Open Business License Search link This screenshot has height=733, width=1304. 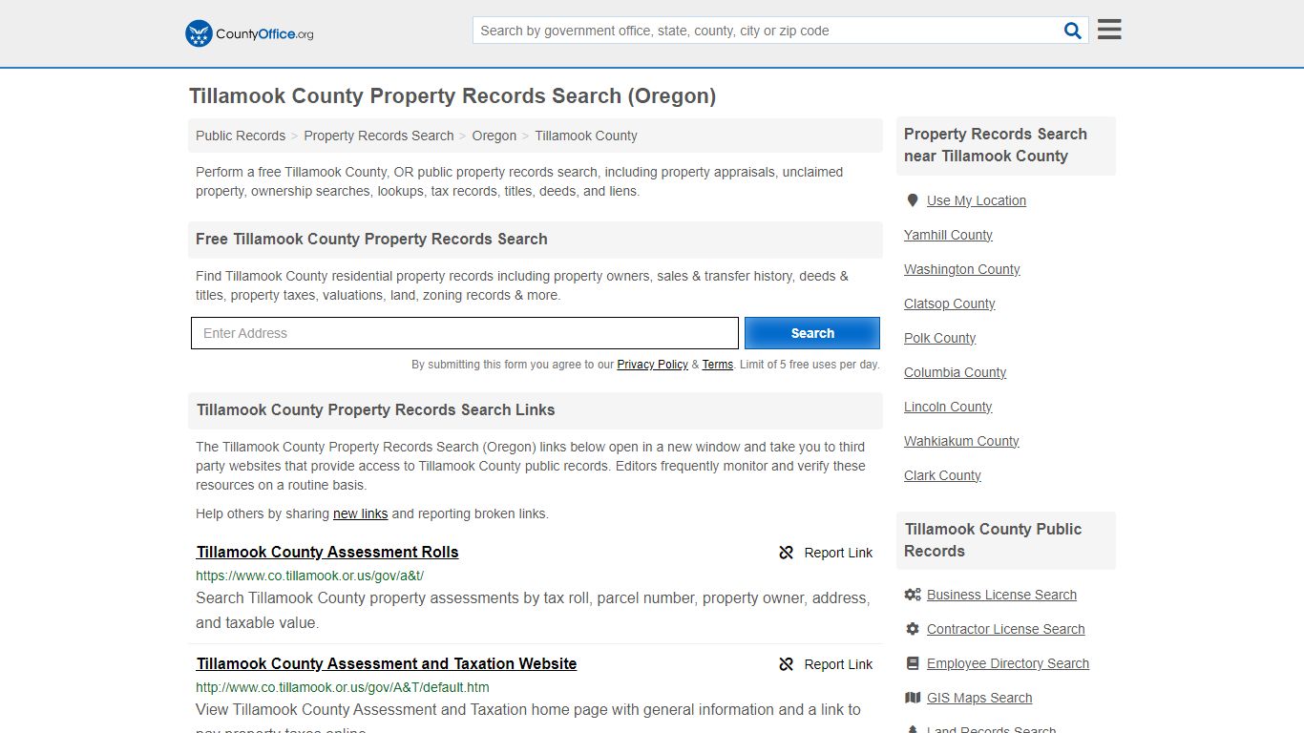(x=1001, y=595)
